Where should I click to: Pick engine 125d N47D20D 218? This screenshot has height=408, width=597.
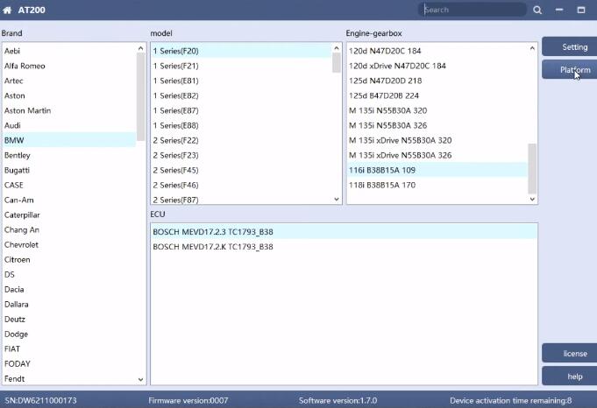tap(437, 81)
